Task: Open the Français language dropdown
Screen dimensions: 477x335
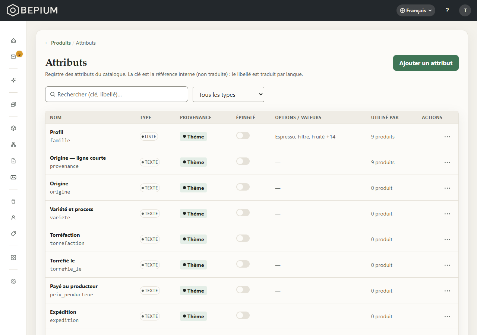Action: tap(416, 10)
